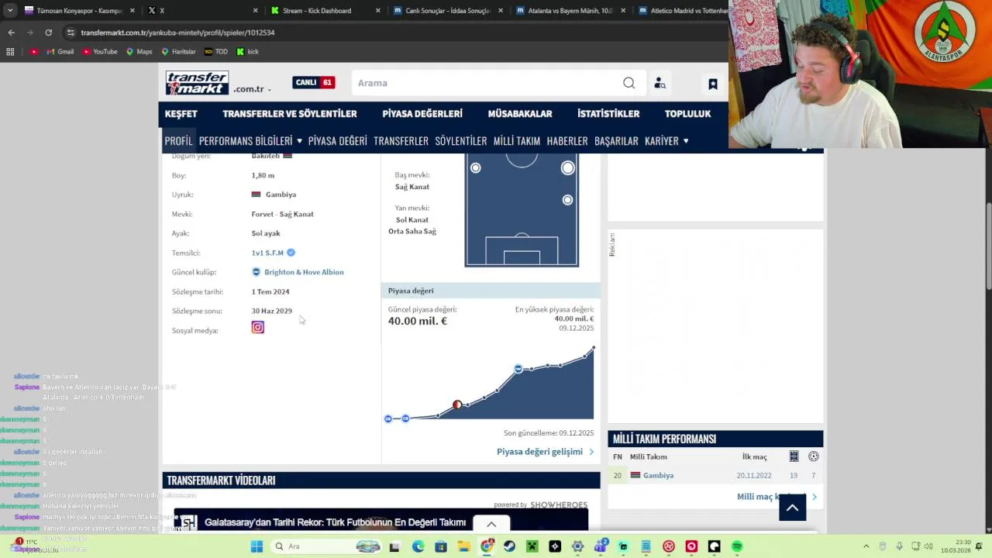
Task: Open the kick bookmark
Action: pyautogui.click(x=247, y=52)
